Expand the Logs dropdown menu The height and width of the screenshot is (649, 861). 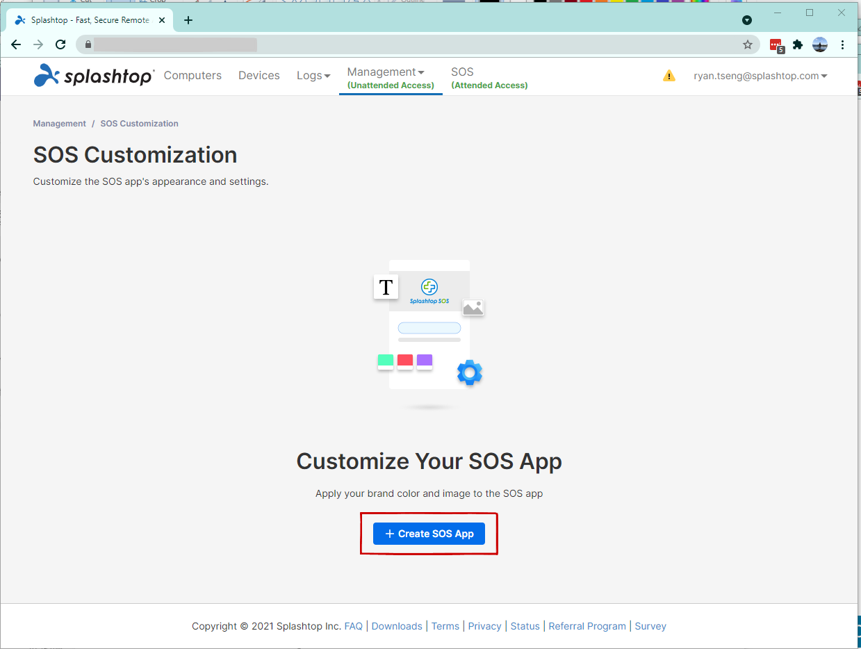(x=313, y=76)
